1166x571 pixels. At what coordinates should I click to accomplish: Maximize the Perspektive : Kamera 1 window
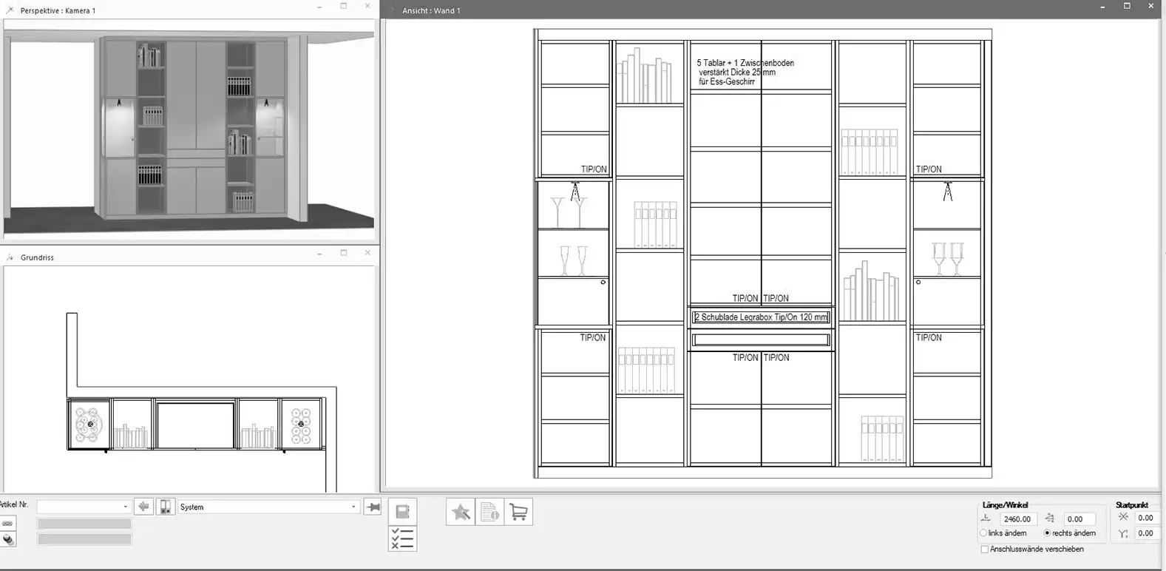pos(344,6)
